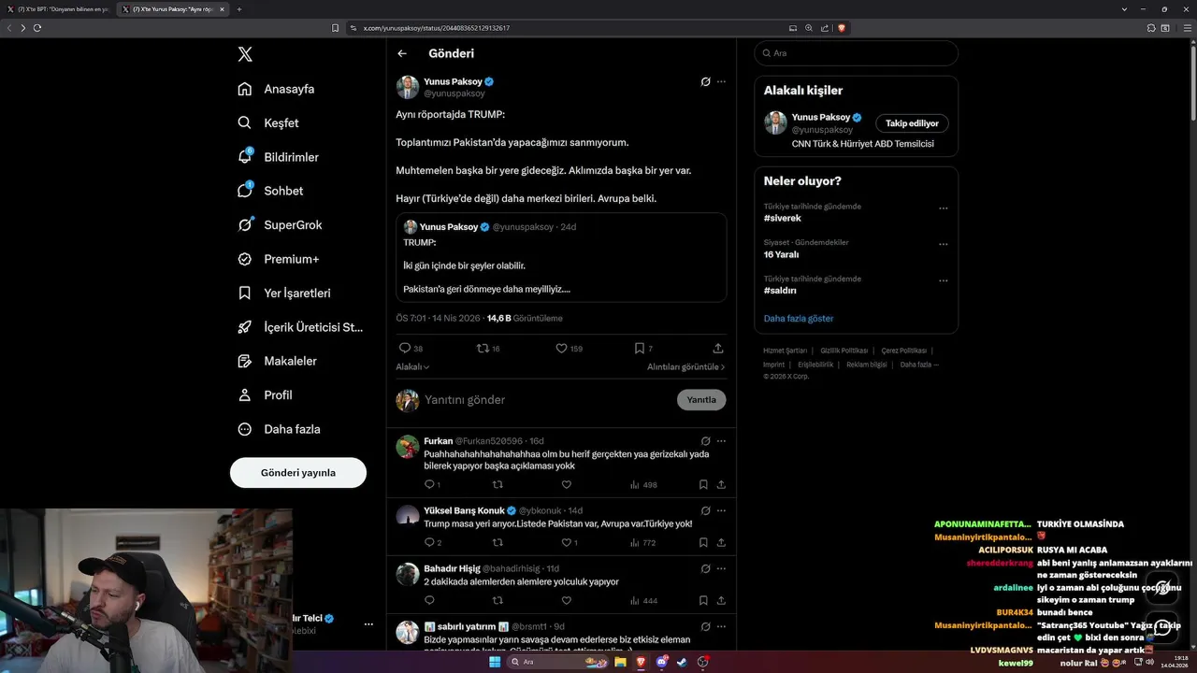Bookmark Furkan's reply
1197x673 pixels.
click(703, 484)
